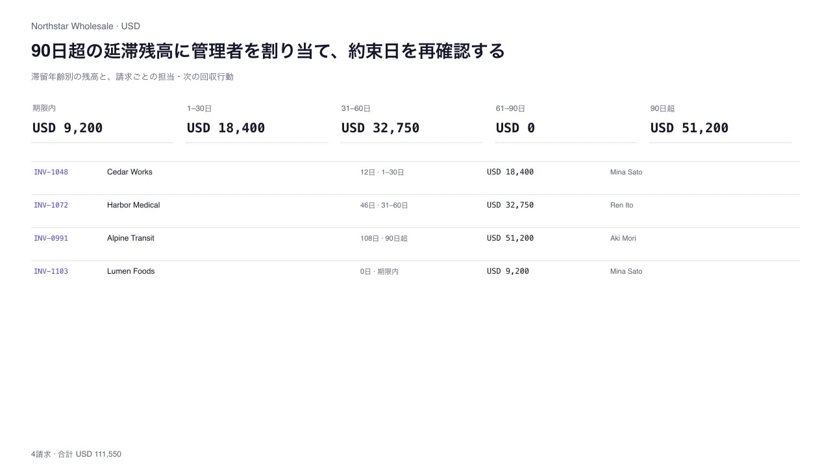Click the "Northstar Wholesale · USD" header text
The image size is (831, 467).
tap(86, 26)
